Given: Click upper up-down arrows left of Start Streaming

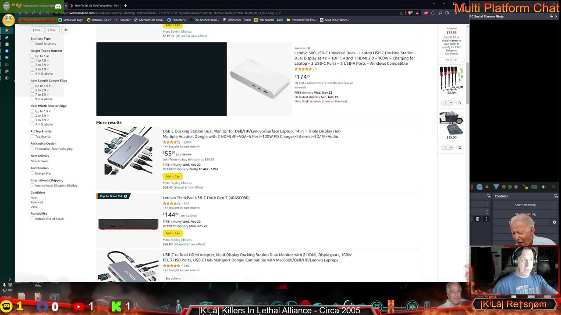Looking at the screenshot, I should [x=487, y=204].
